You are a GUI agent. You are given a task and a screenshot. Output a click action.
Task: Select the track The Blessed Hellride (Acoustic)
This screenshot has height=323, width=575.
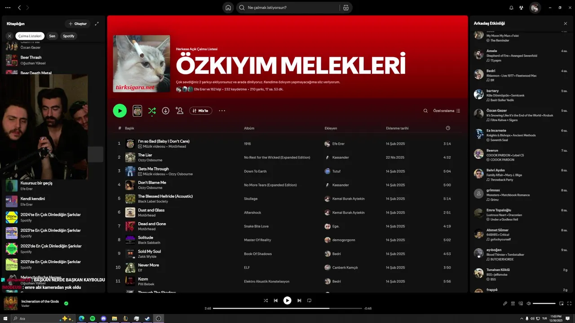[165, 196]
